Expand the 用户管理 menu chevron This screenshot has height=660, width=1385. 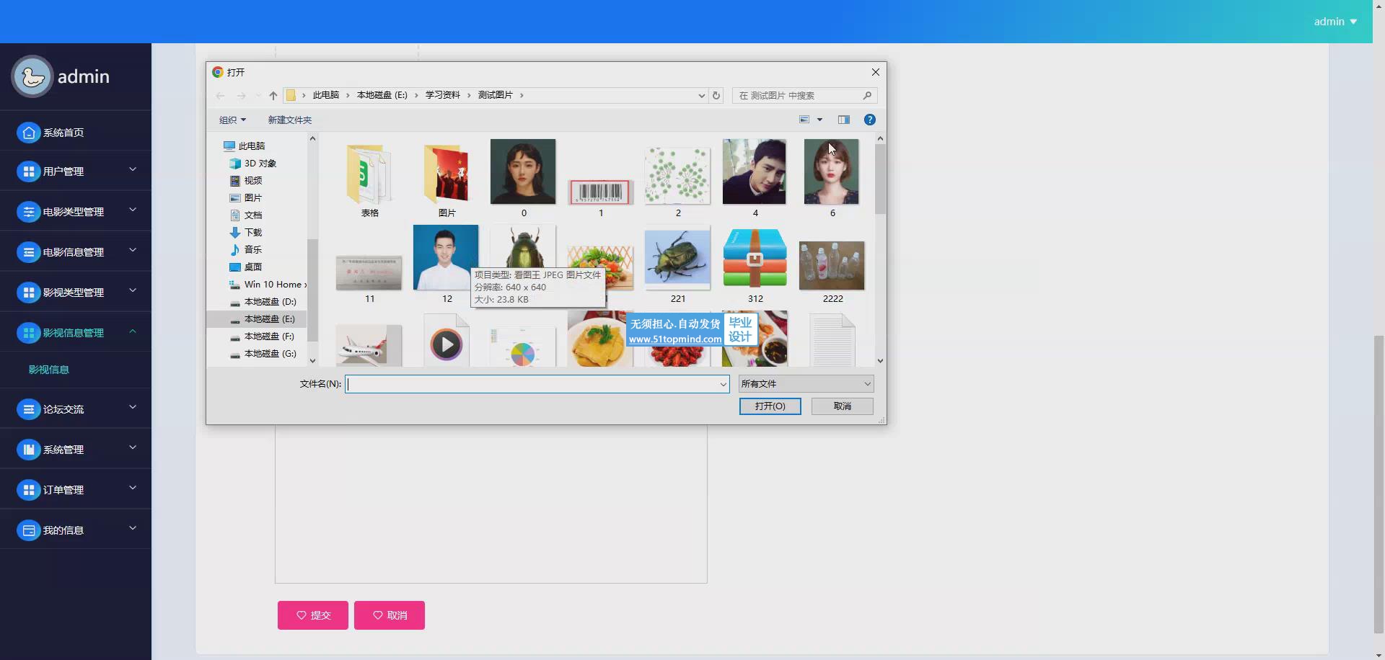point(133,169)
